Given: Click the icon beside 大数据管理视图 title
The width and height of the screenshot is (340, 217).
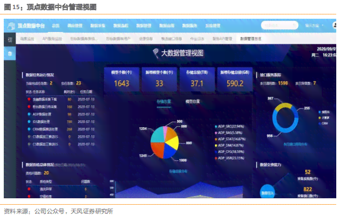Looking at the screenshot, I should [x=156, y=53].
